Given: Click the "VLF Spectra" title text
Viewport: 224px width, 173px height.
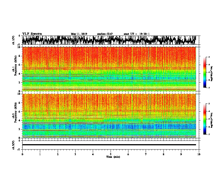Looking at the screenshot, I should click(x=32, y=34).
